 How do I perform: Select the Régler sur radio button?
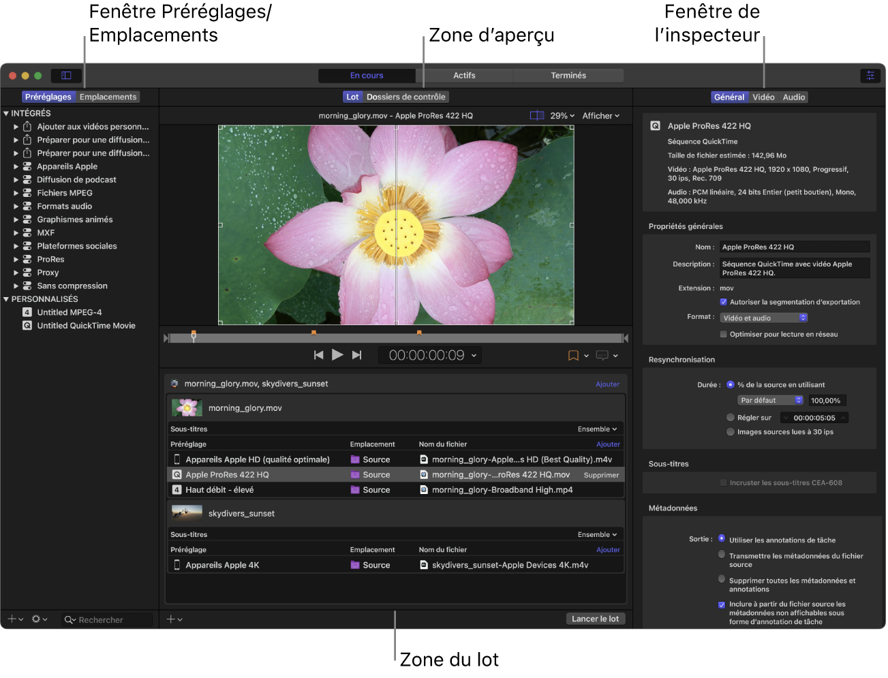coord(731,418)
